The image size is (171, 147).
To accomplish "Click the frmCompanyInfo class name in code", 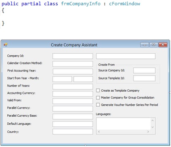I will click(81, 4).
